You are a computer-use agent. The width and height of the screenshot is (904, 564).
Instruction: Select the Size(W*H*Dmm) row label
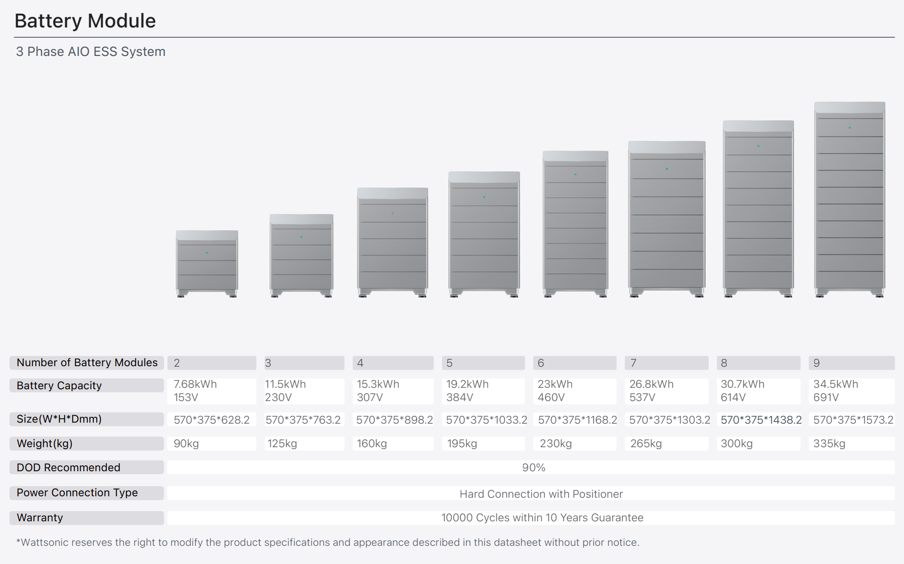tap(59, 419)
